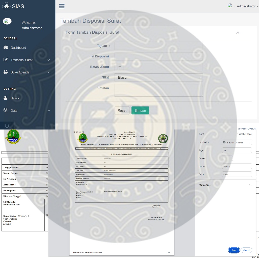Toggle the hamburger sidebar menu
The image size is (259, 259).
(x=62, y=6)
